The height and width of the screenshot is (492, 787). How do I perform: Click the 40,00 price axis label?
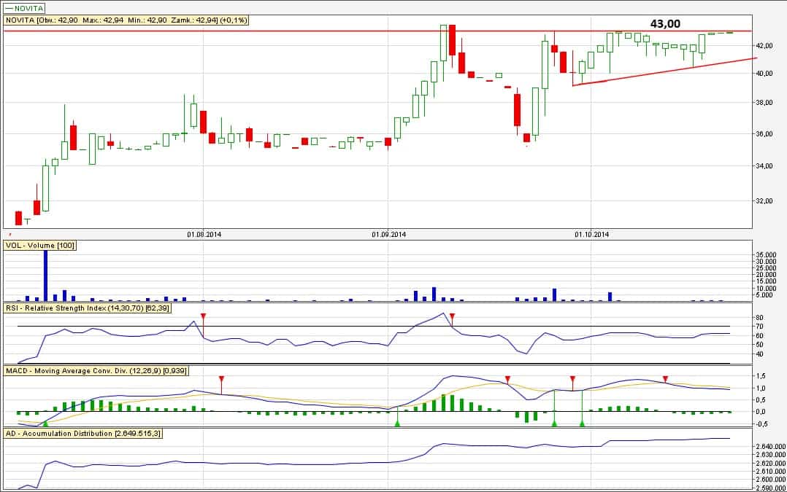(764, 74)
